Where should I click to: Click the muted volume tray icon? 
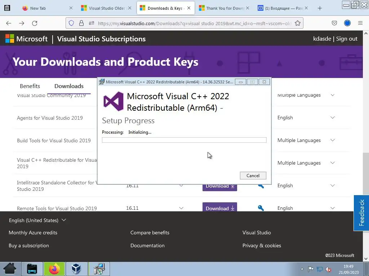328,269
